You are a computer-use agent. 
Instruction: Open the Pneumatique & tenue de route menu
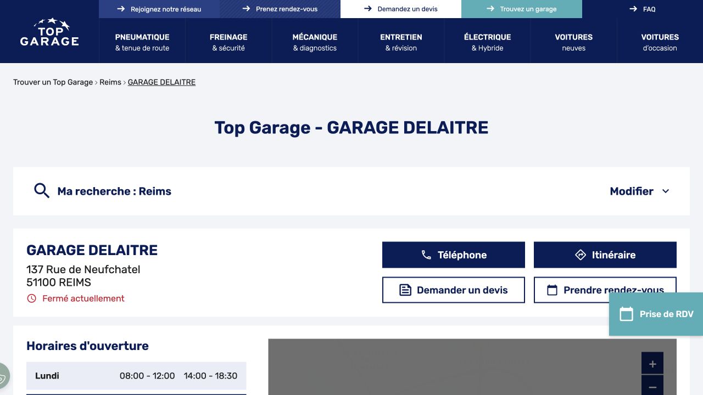coord(142,42)
